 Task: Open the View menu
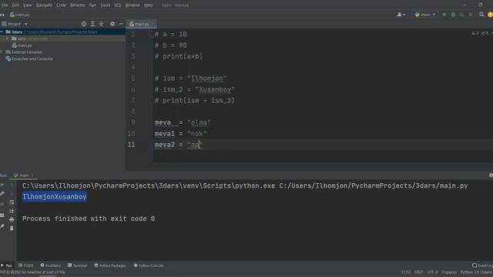click(28, 5)
